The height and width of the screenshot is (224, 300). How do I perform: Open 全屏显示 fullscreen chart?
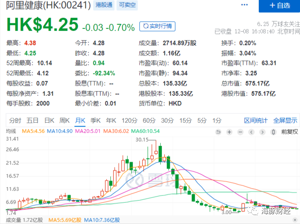click(285, 120)
